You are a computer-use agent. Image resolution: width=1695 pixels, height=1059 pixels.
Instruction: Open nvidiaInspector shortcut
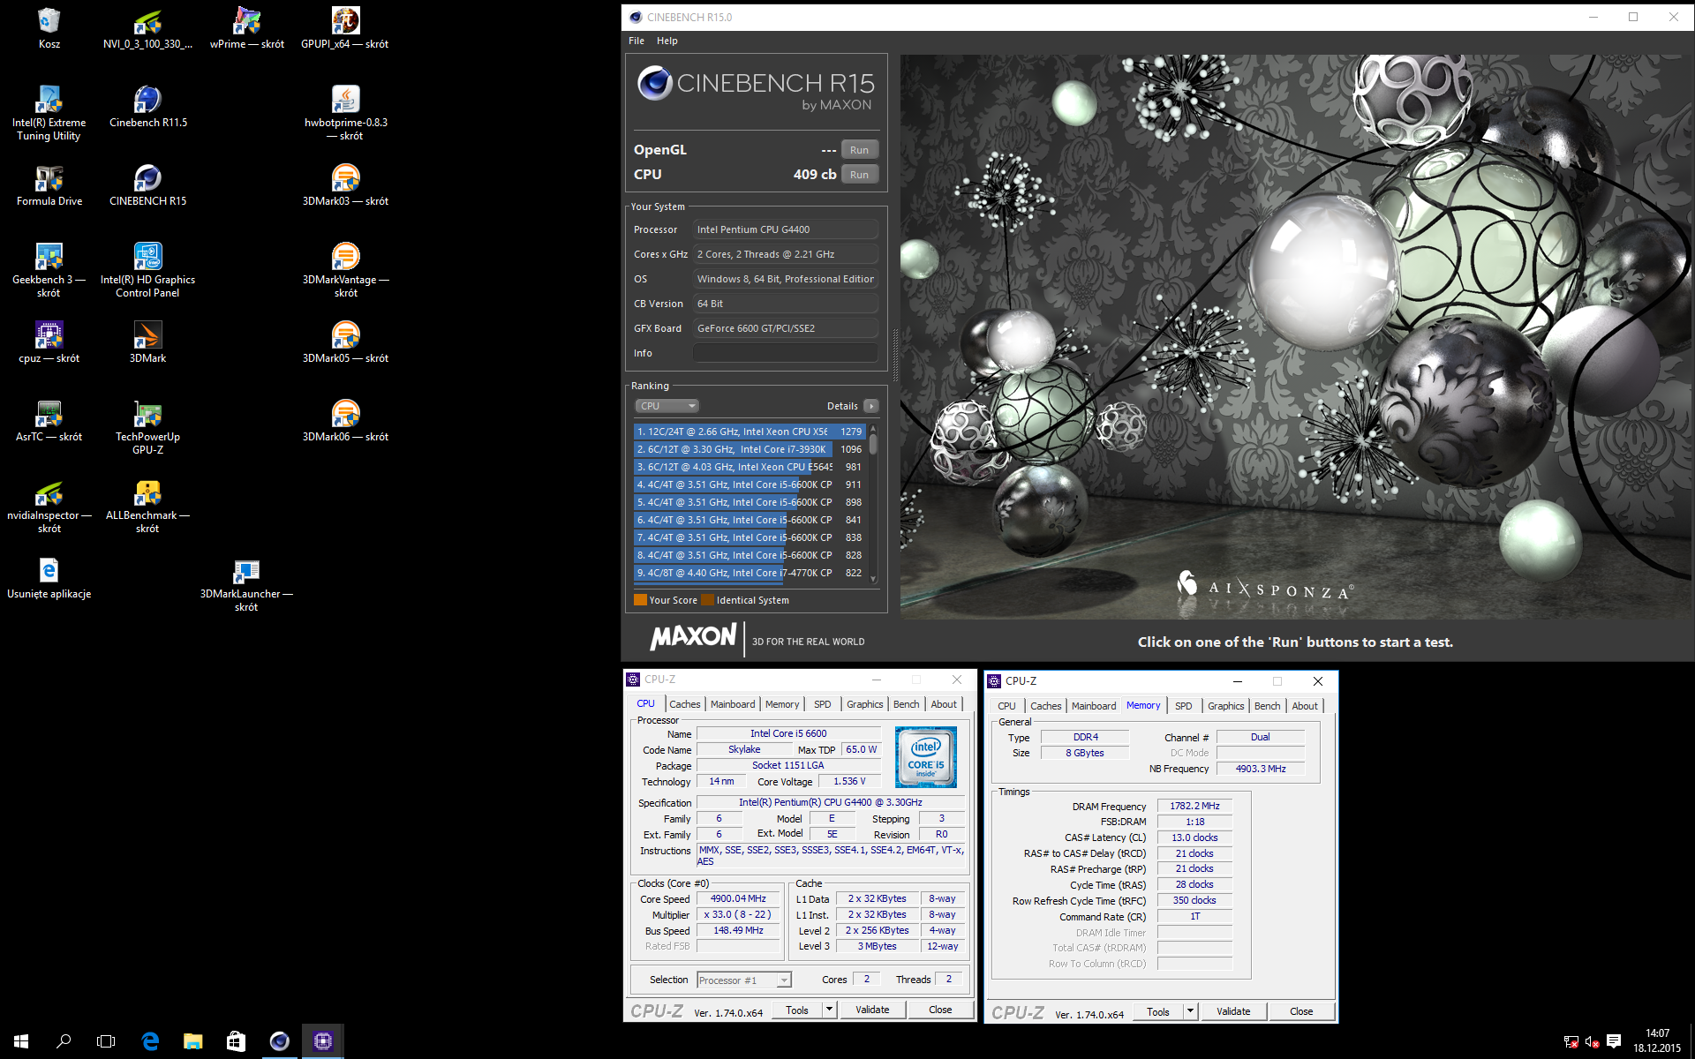49,506
